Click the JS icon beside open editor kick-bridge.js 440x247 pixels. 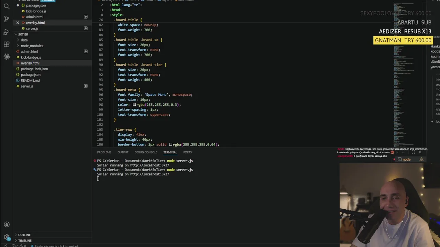click(23, 11)
